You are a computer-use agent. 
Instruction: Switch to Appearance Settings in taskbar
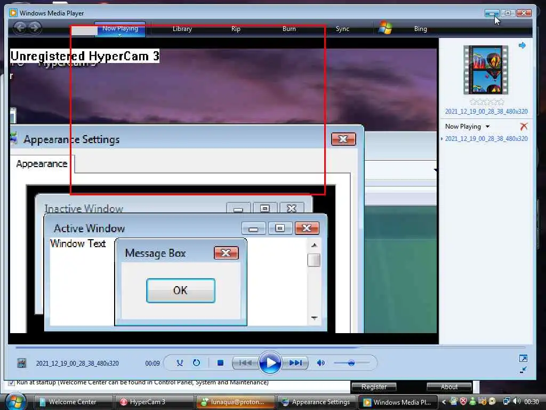(316, 402)
